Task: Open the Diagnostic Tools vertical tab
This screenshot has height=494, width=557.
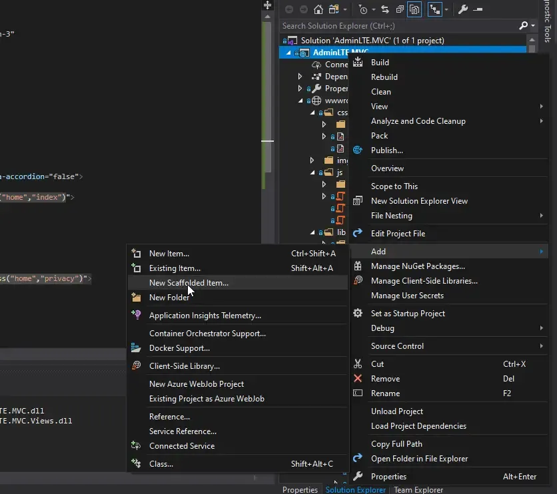Action: click(548, 20)
